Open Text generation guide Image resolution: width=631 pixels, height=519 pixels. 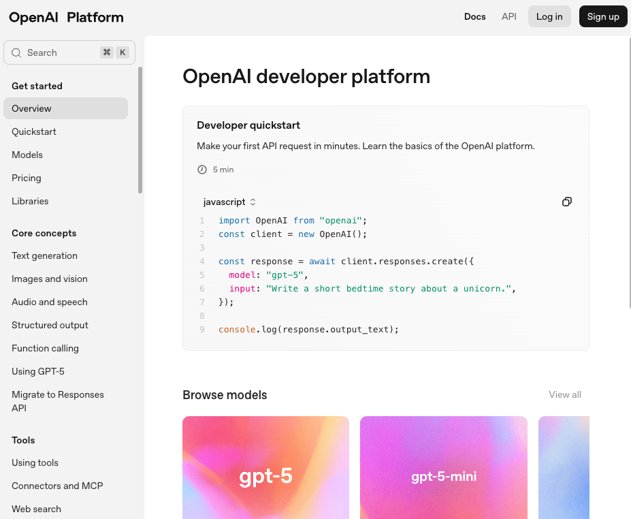[x=44, y=255]
